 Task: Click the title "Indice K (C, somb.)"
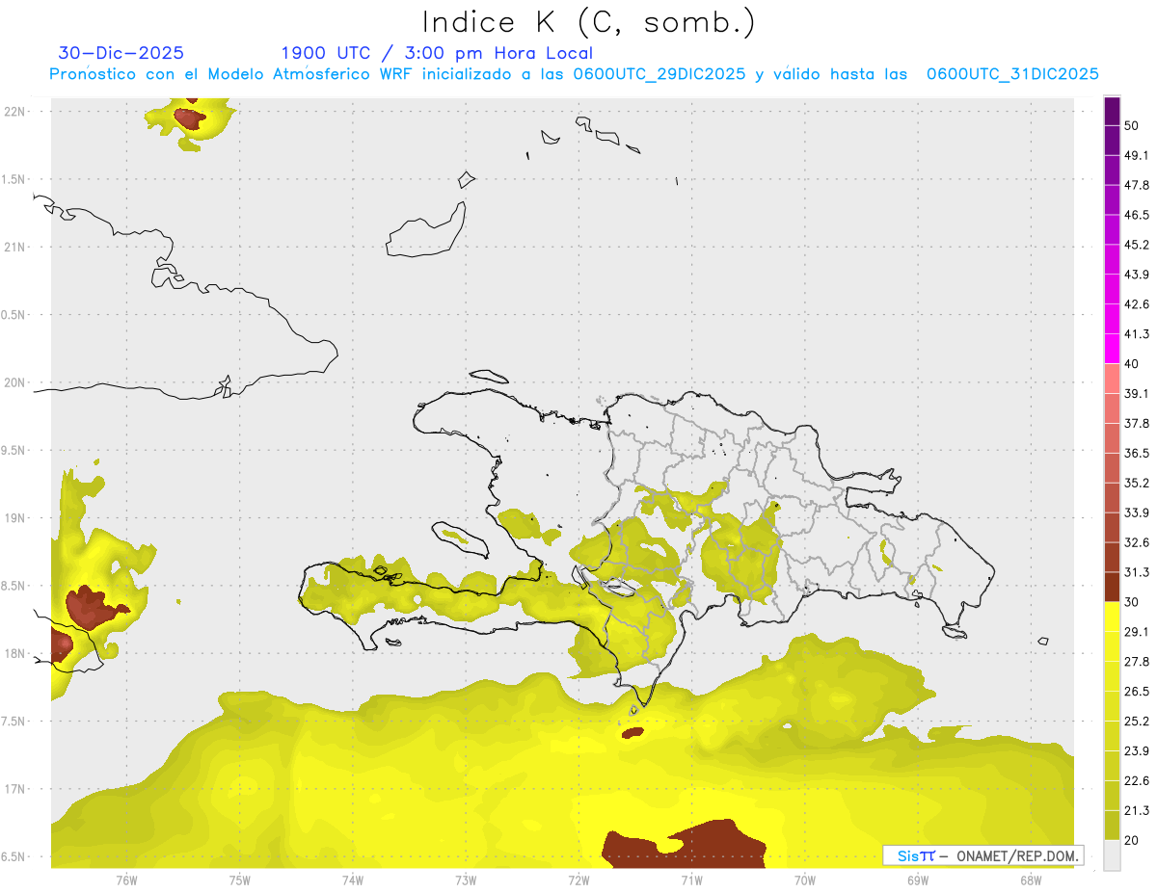(x=588, y=21)
